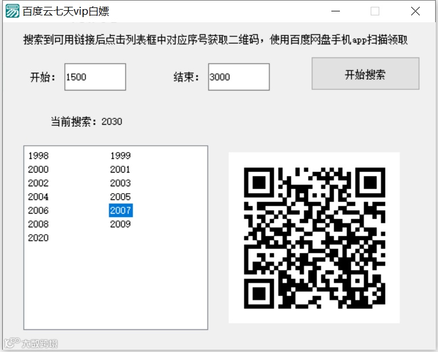Select list entry 2006
Screen dimensions: 438x352
[x=38, y=210]
